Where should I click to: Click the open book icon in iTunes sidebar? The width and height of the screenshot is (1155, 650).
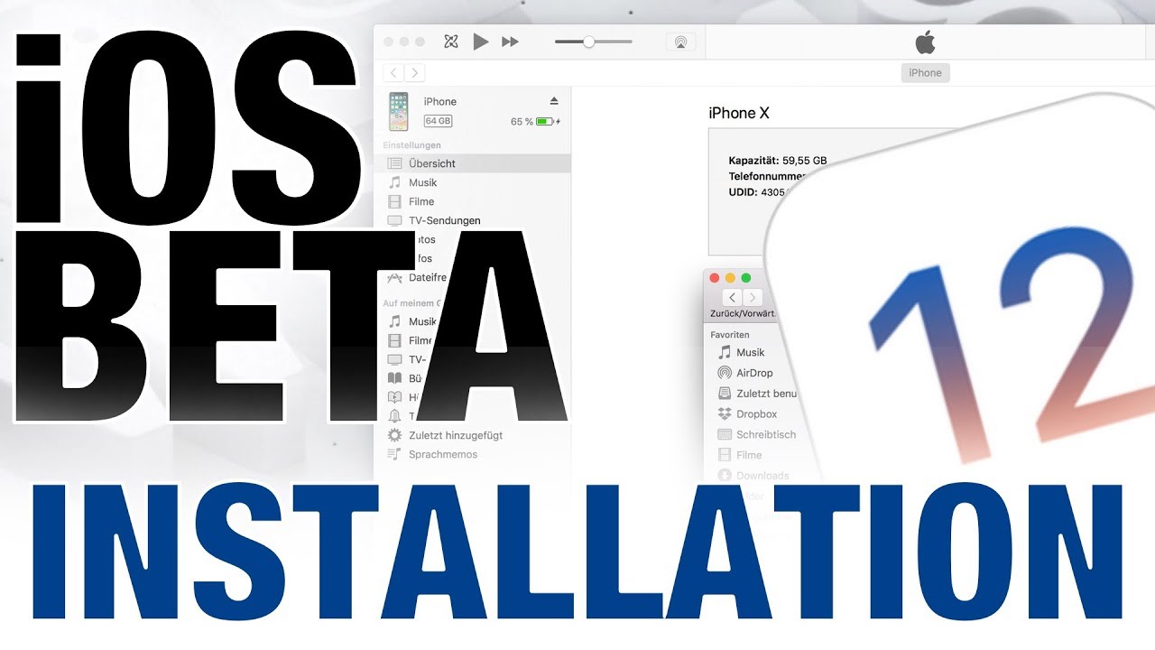point(394,378)
